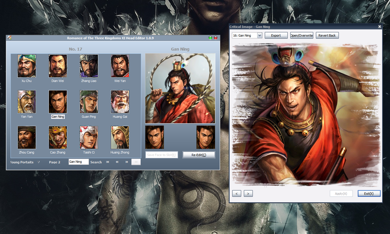The height and width of the screenshot is (234, 390).
Task: Click the 'Taishi Ci' name label
Action: click(x=89, y=152)
